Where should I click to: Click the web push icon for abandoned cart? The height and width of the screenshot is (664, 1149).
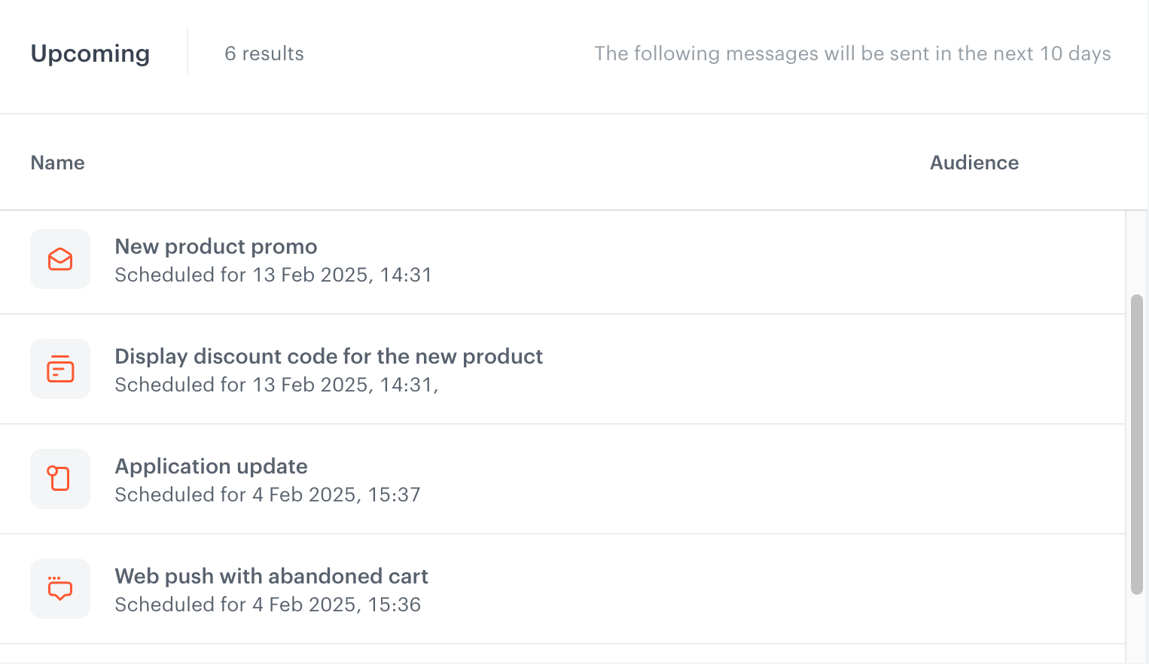pos(60,589)
